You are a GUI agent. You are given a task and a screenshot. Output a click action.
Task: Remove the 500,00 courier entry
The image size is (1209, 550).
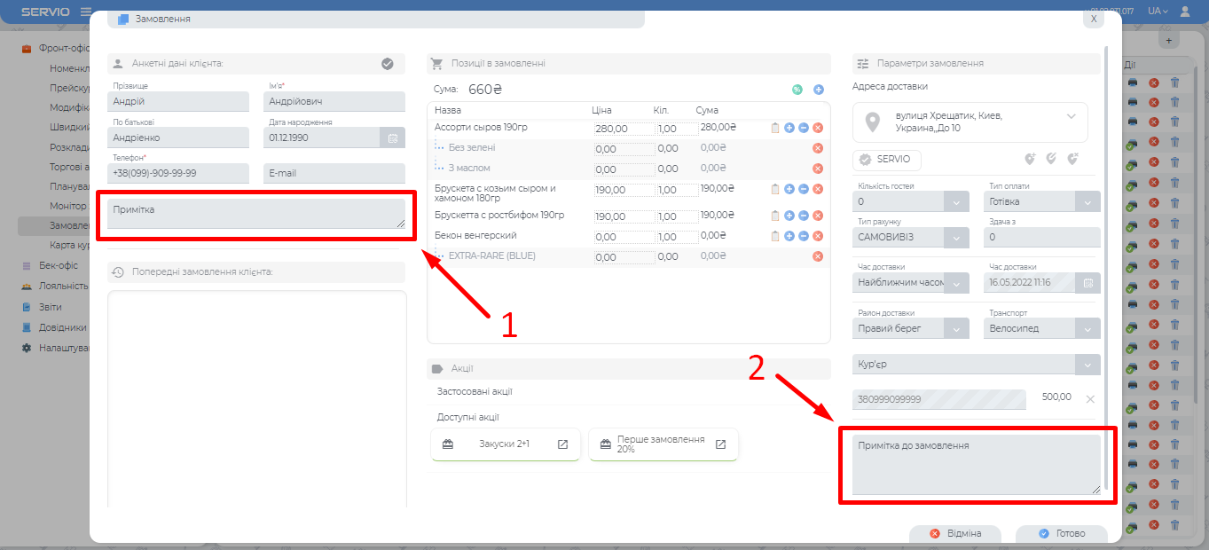click(1090, 399)
